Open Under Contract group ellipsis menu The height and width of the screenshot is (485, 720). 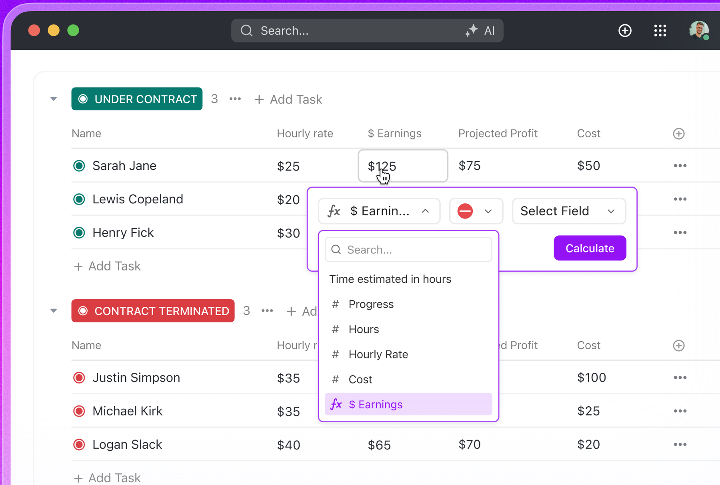pos(235,99)
